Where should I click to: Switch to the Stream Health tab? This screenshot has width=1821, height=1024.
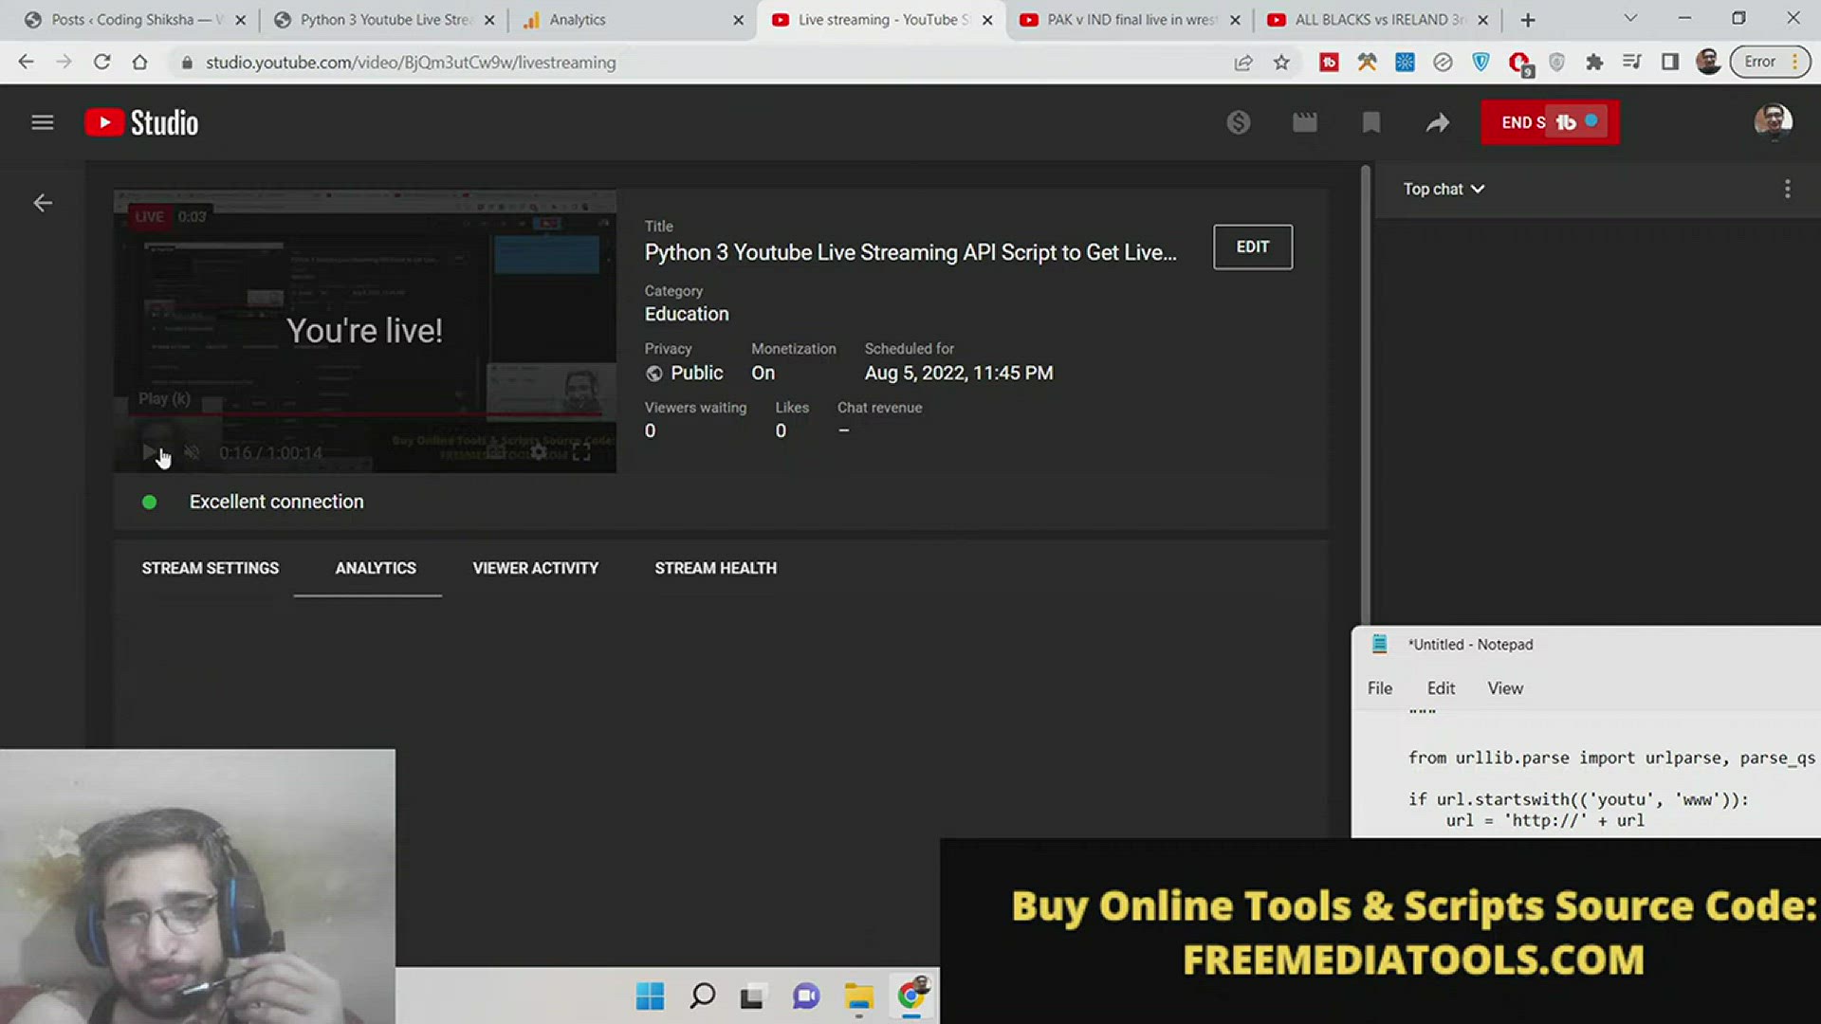pyautogui.click(x=715, y=568)
